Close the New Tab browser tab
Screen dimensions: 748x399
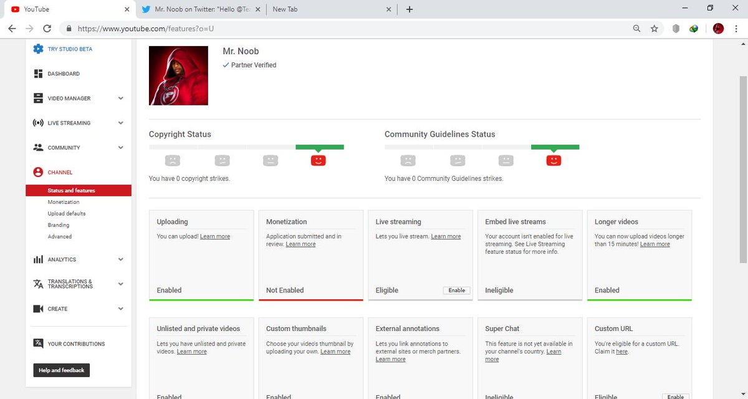coord(389,9)
